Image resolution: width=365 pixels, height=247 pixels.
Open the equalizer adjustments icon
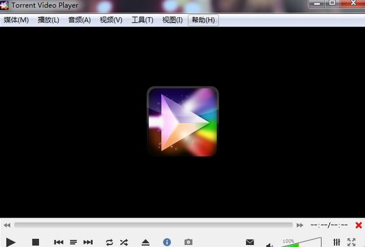(337, 242)
